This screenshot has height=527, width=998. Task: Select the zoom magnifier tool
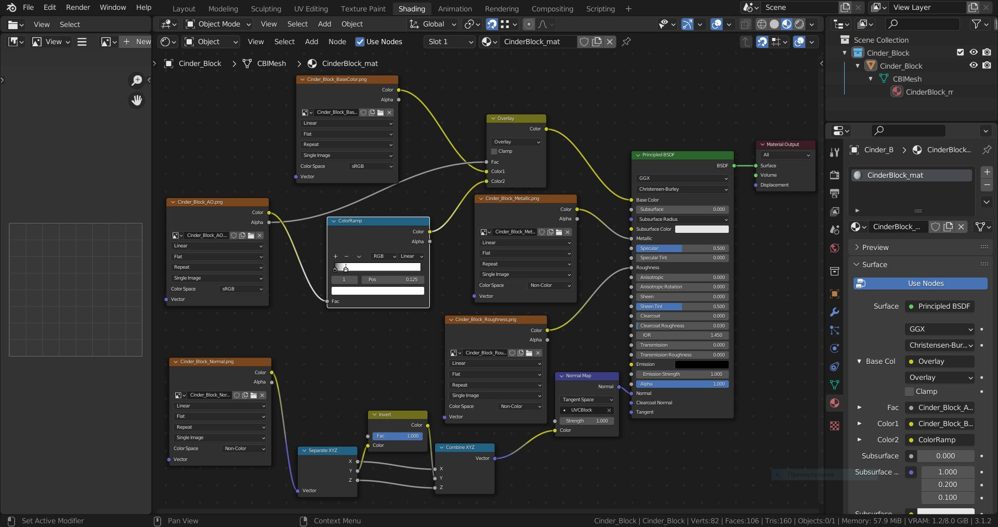click(137, 80)
